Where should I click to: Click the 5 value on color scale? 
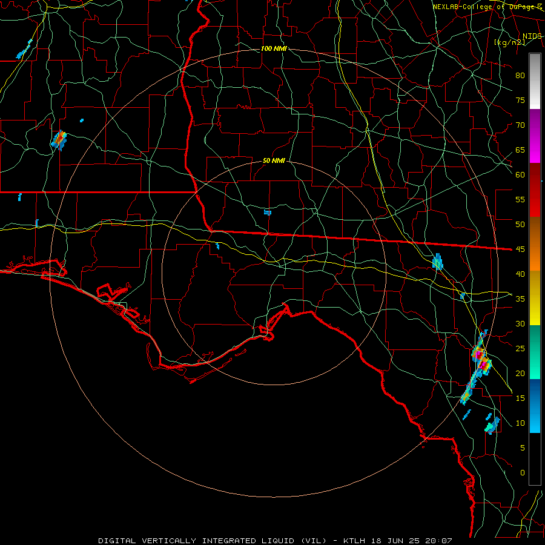pyautogui.click(x=523, y=448)
